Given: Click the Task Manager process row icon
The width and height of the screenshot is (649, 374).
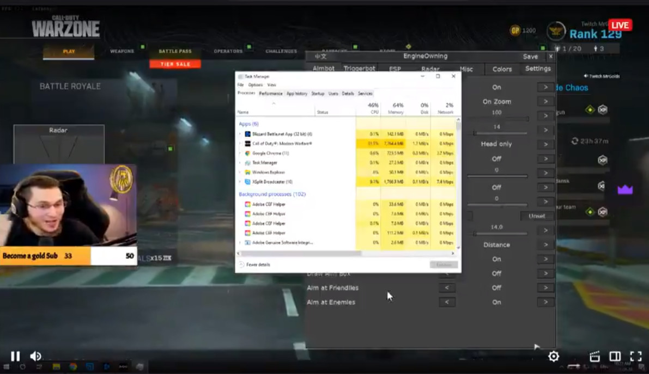Looking at the screenshot, I should (x=247, y=163).
